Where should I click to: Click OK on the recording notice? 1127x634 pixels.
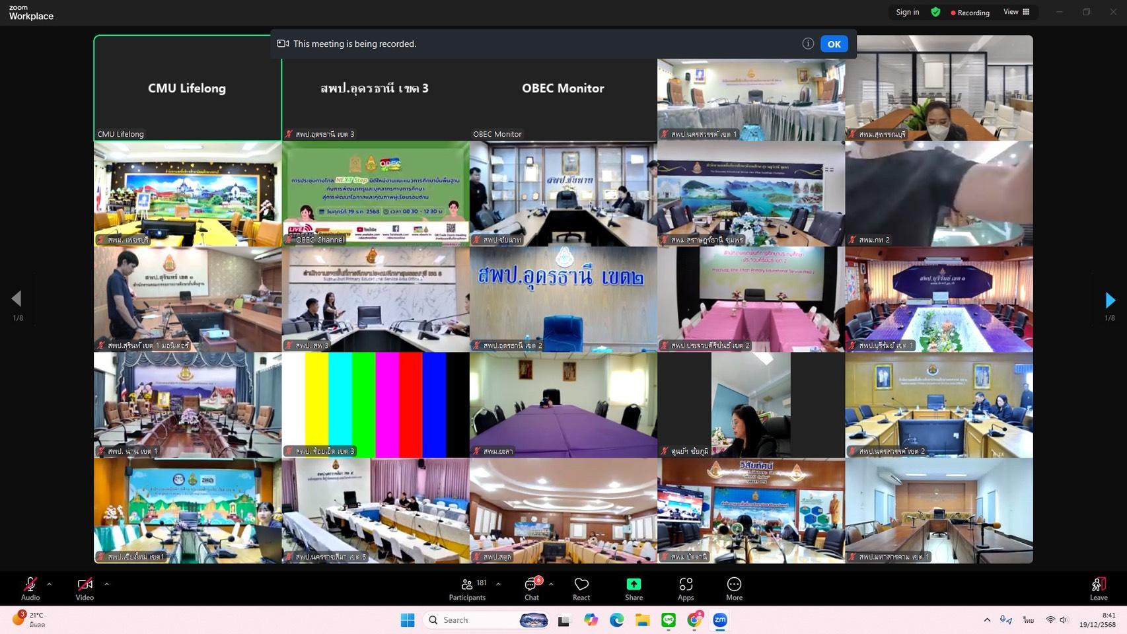click(834, 44)
